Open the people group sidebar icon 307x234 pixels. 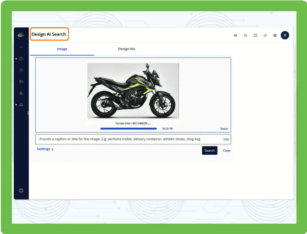21,105
